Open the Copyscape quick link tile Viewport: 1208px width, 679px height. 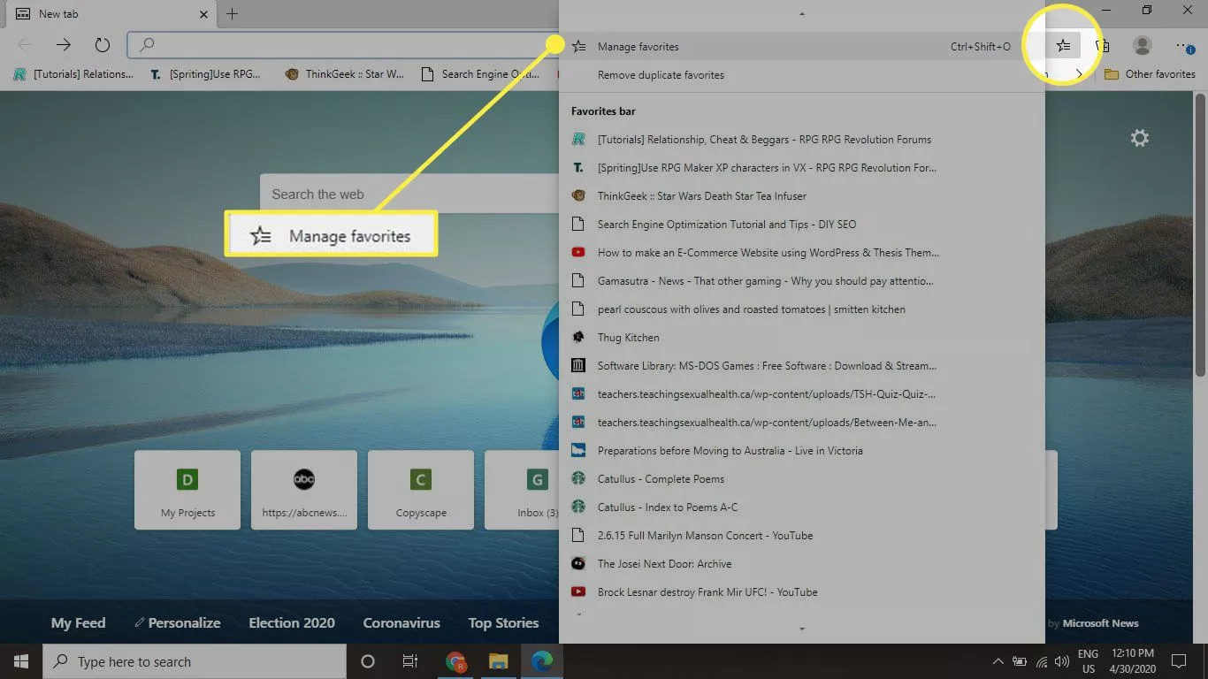point(421,490)
